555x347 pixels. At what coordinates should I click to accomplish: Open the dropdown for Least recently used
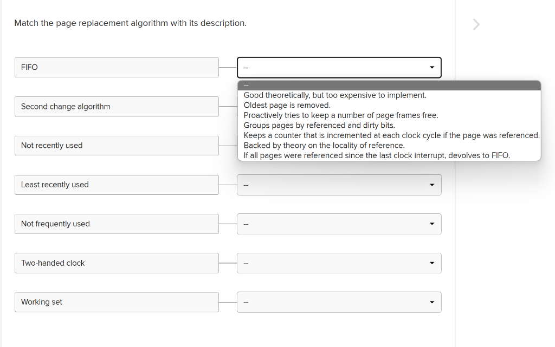[339, 185]
